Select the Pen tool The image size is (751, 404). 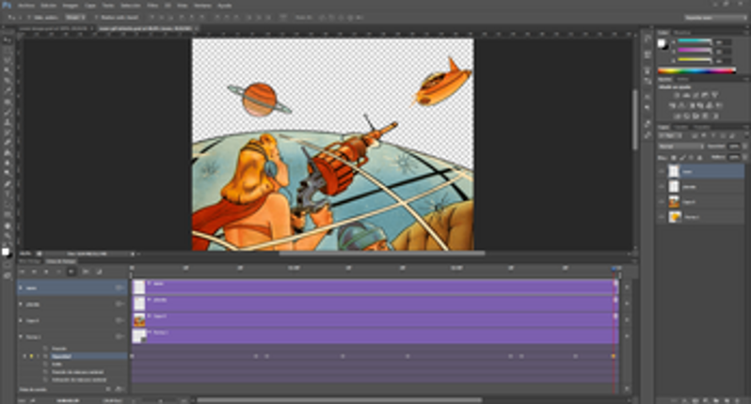8,184
